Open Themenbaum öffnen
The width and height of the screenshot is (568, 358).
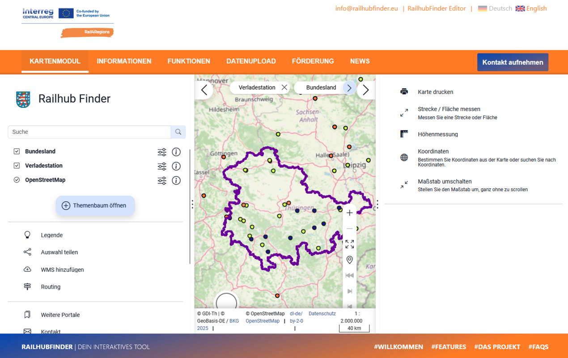[x=95, y=205]
